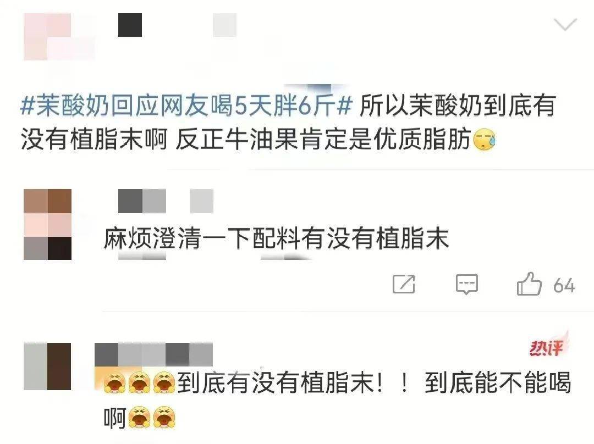594x444 pixels.
Task: Open the 麻烦澄清 commenter's blurred username
Action: tap(142, 201)
